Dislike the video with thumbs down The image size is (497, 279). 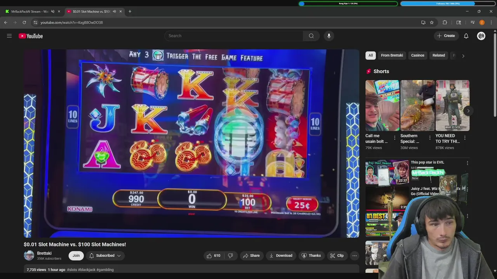(230, 255)
